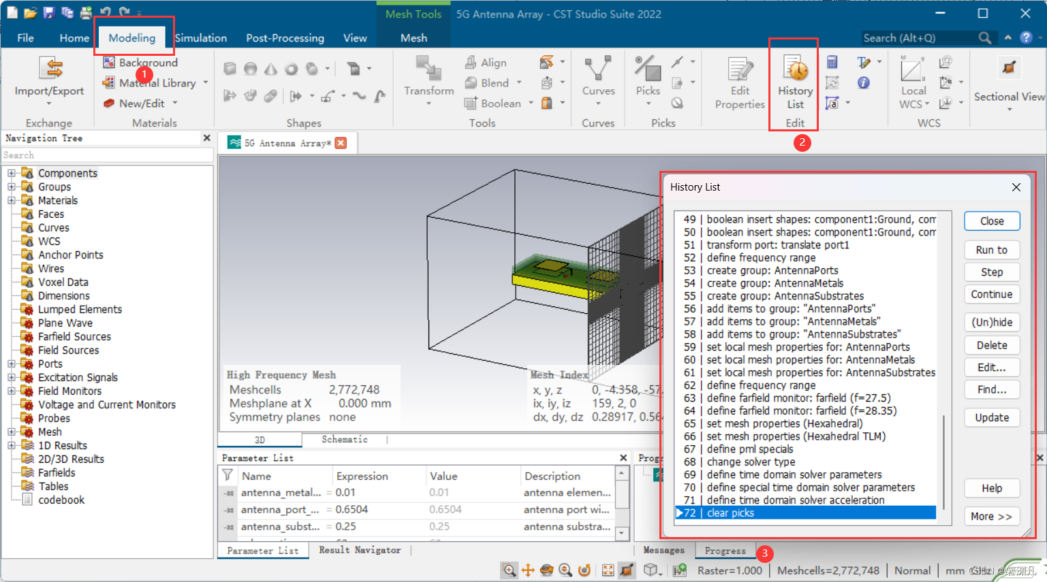Open the Home ribbon tab
This screenshot has height=582, width=1047.
[x=74, y=38]
